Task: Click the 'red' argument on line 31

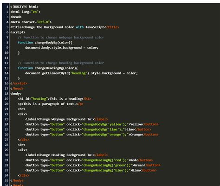Action: pos(118,160)
